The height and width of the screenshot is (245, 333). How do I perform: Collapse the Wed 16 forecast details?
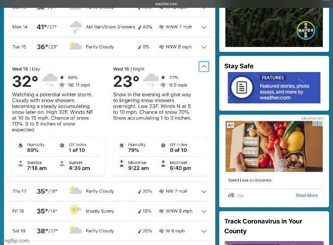(x=204, y=66)
